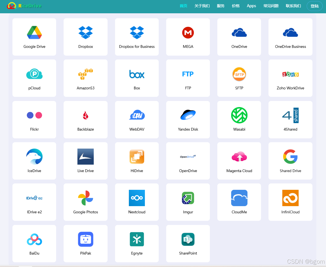Open the orange HiDrive icon
This screenshot has width=326, height=267.
(x=137, y=157)
